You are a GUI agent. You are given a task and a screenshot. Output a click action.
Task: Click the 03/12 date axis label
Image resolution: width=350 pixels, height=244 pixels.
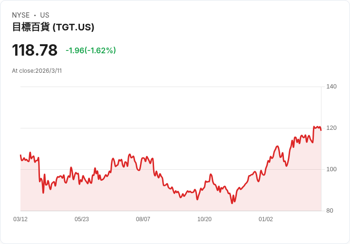point(20,219)
